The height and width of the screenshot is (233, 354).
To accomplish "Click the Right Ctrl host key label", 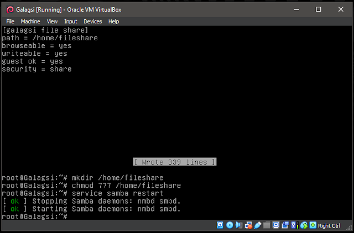I will (329, 226).
